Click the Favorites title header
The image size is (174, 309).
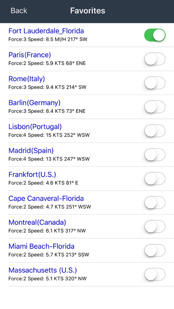point(88,11)
